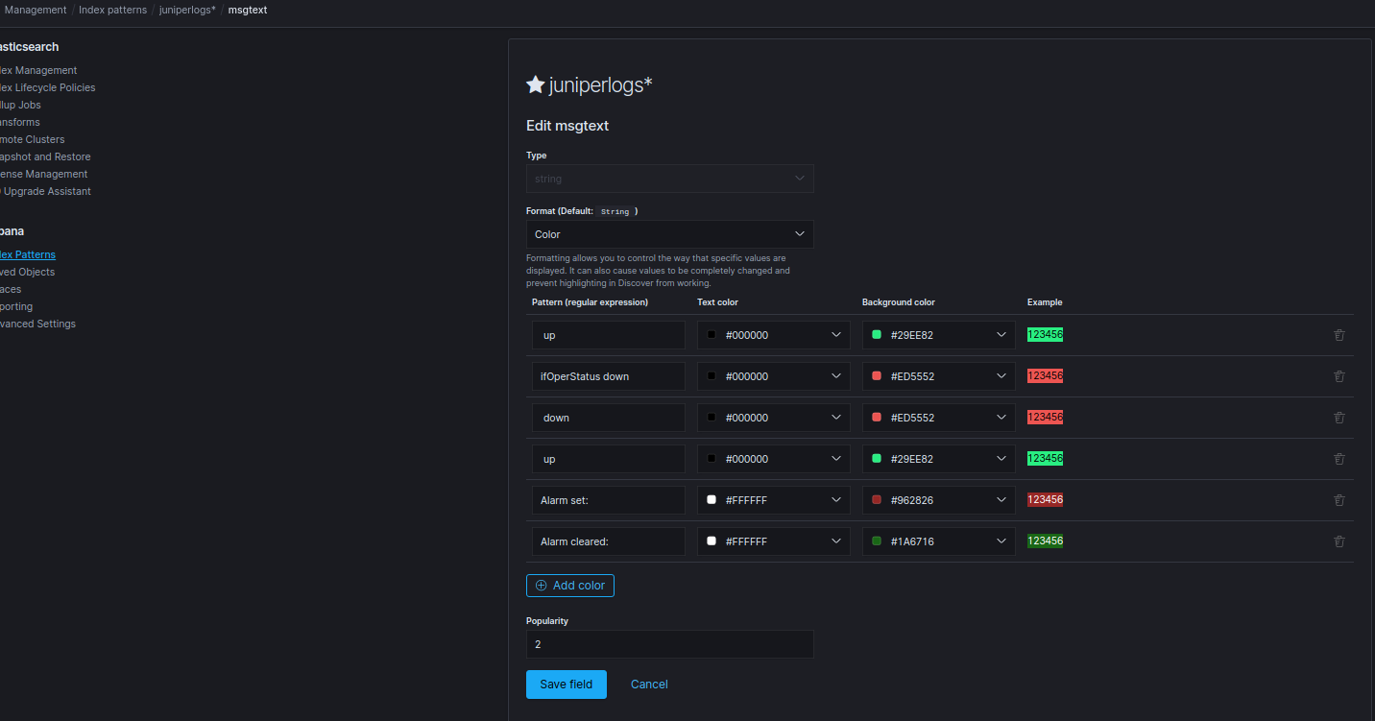
Task: Open background color dropdown for ifOperStatus down
Action: (939, 376)
